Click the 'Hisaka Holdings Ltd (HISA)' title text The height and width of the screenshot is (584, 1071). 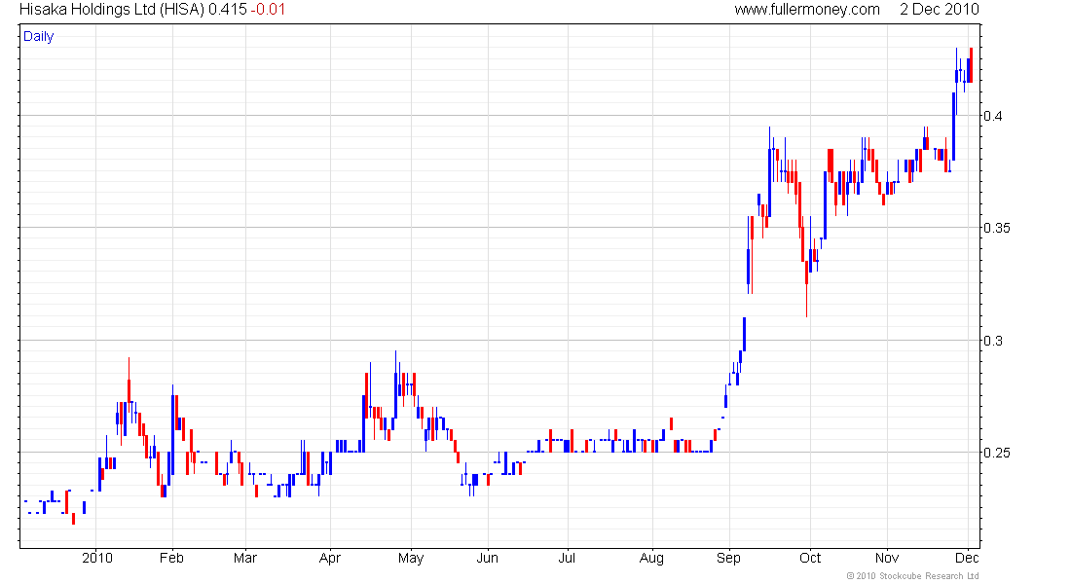(111, 10)
